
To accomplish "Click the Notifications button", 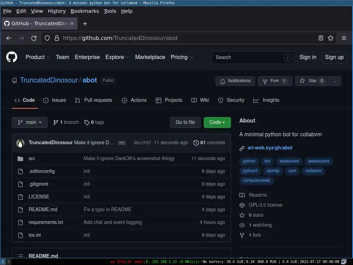I will (x=235, y=81).
